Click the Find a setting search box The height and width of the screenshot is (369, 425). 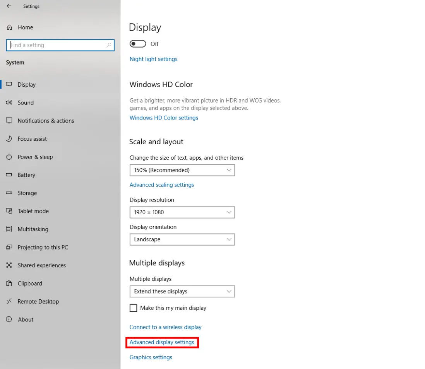[x=60, y=45]
